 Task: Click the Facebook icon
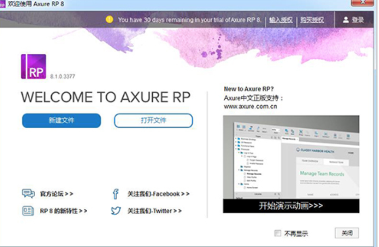pos(116,194)
